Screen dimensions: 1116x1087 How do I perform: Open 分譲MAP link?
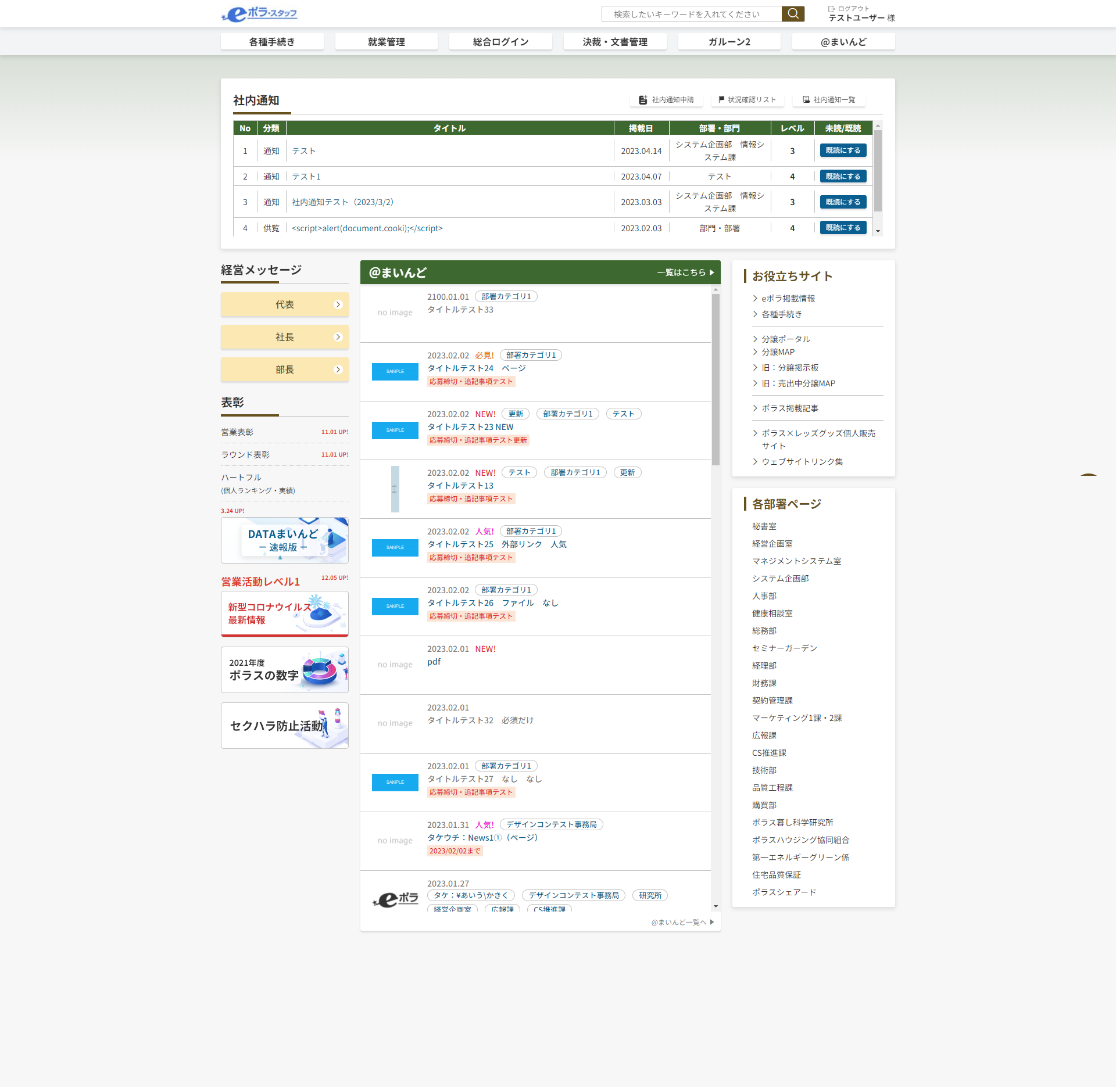pos(778,352)
